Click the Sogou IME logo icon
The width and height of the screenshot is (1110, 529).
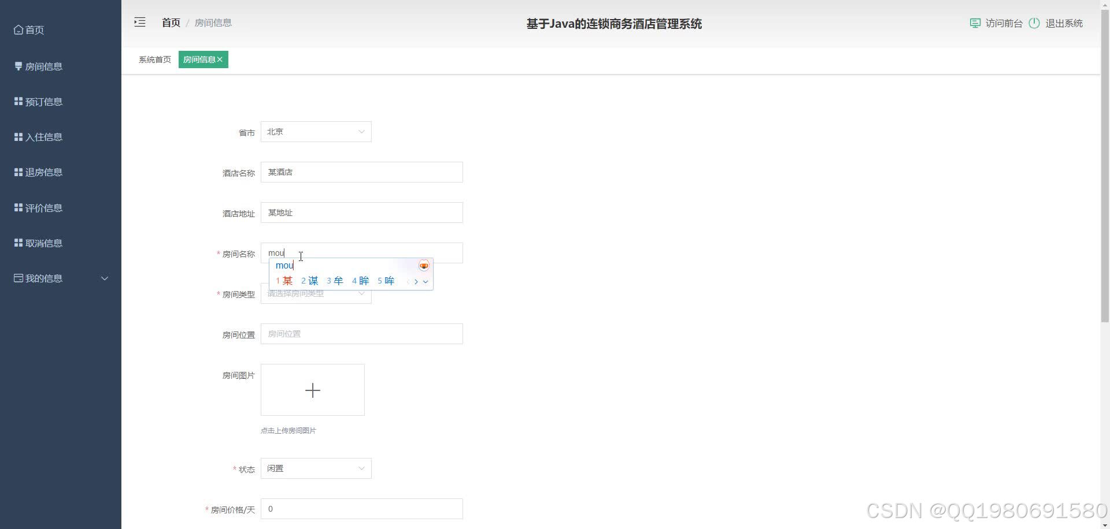pyautogui.click(x=424, y=266)
